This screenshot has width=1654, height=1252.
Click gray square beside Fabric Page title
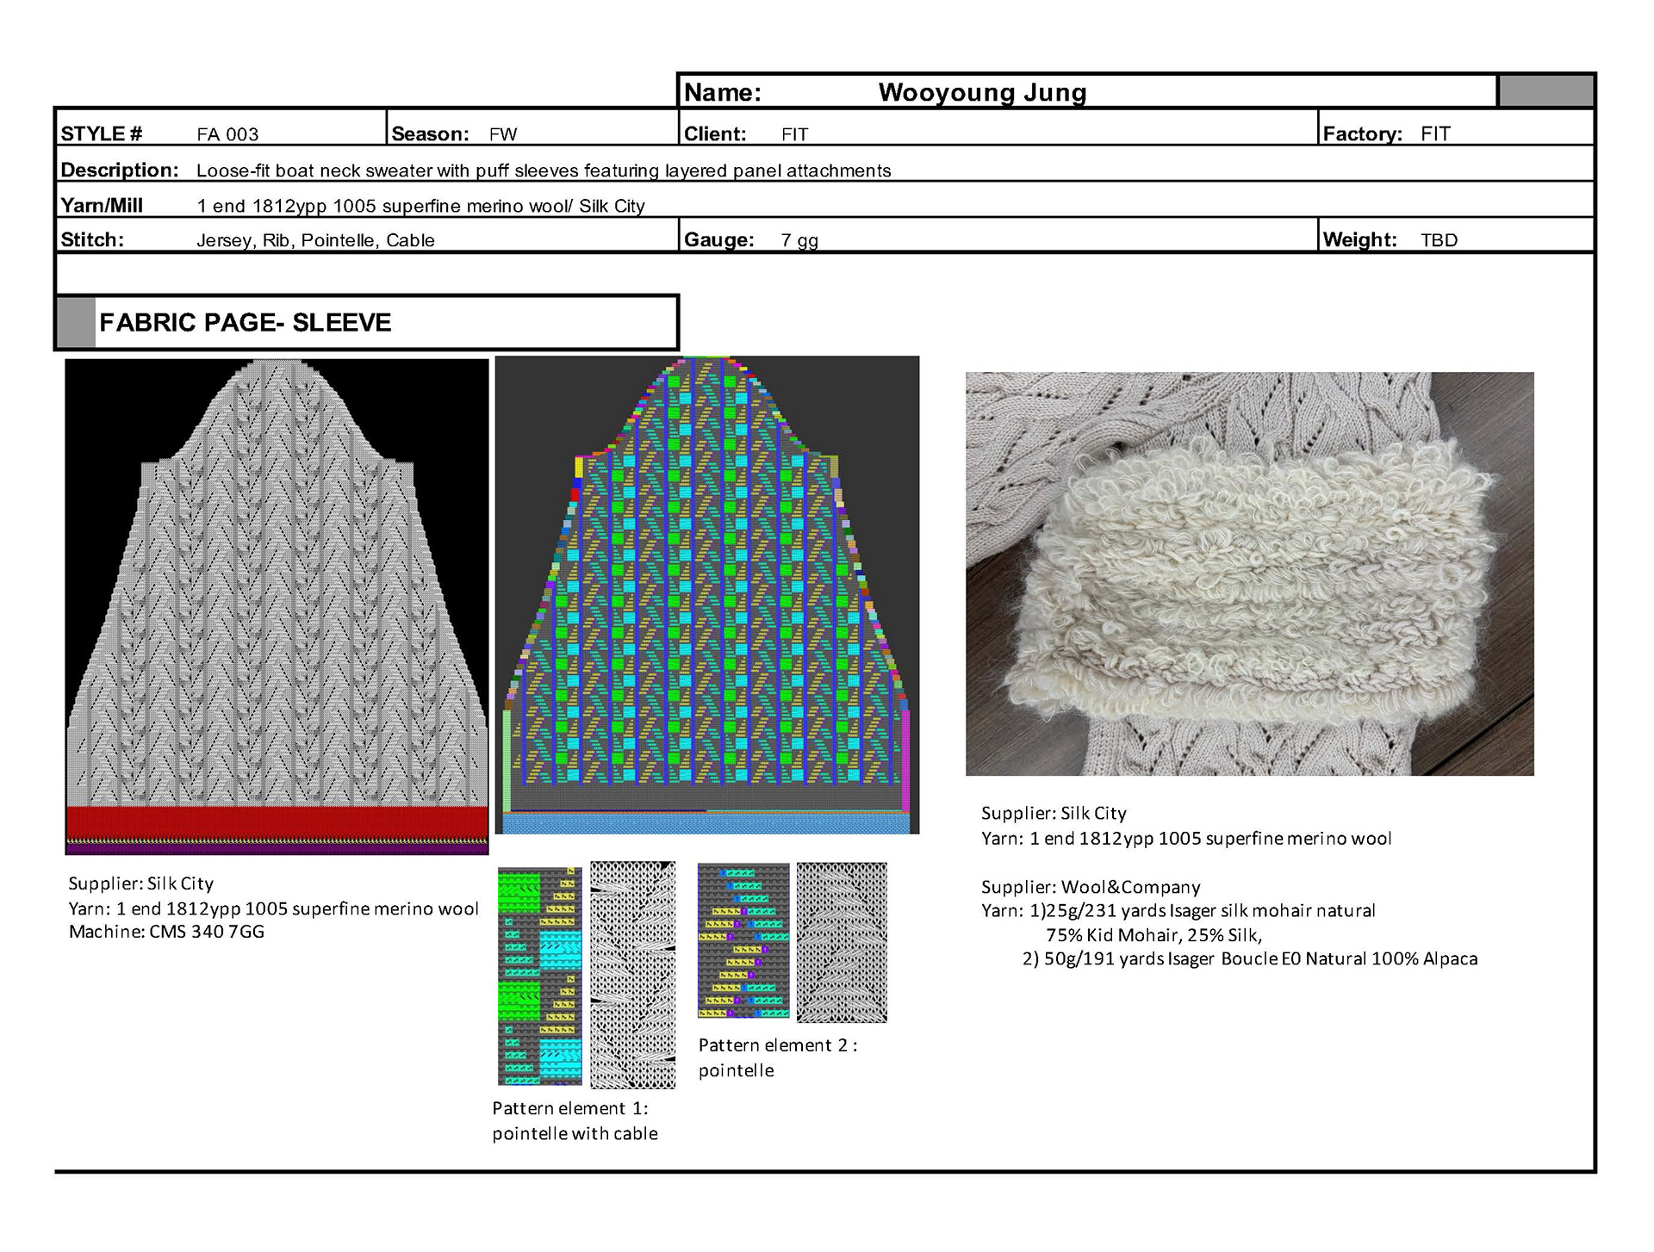[76, 322]
